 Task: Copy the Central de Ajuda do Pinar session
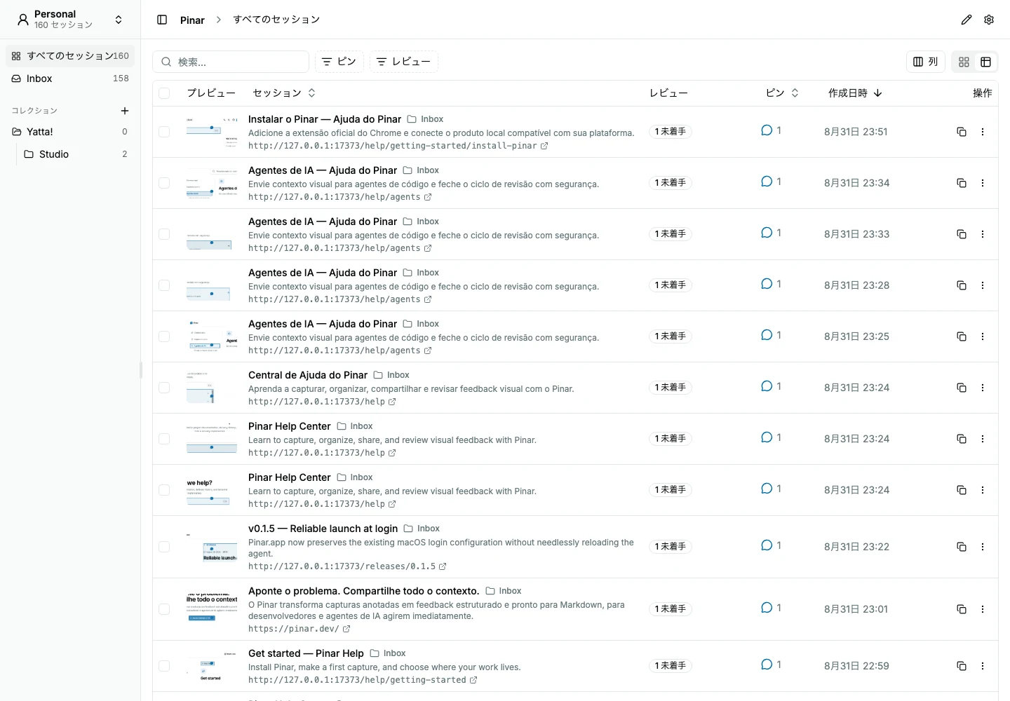(962, 388)
